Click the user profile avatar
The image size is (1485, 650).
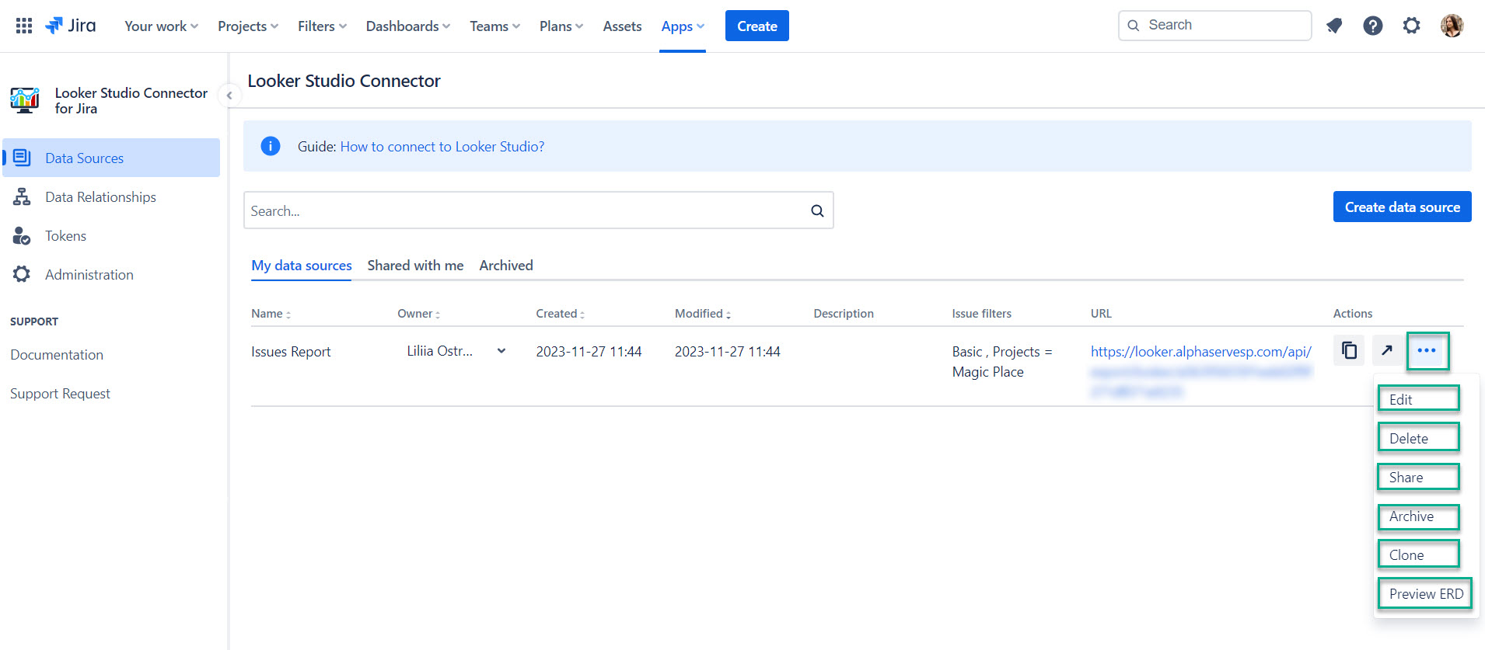point(1451,26)
